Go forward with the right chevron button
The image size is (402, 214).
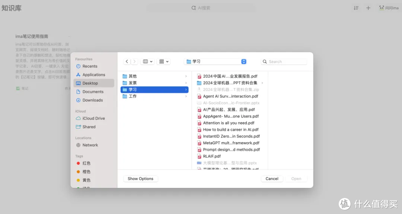(134, 61)
